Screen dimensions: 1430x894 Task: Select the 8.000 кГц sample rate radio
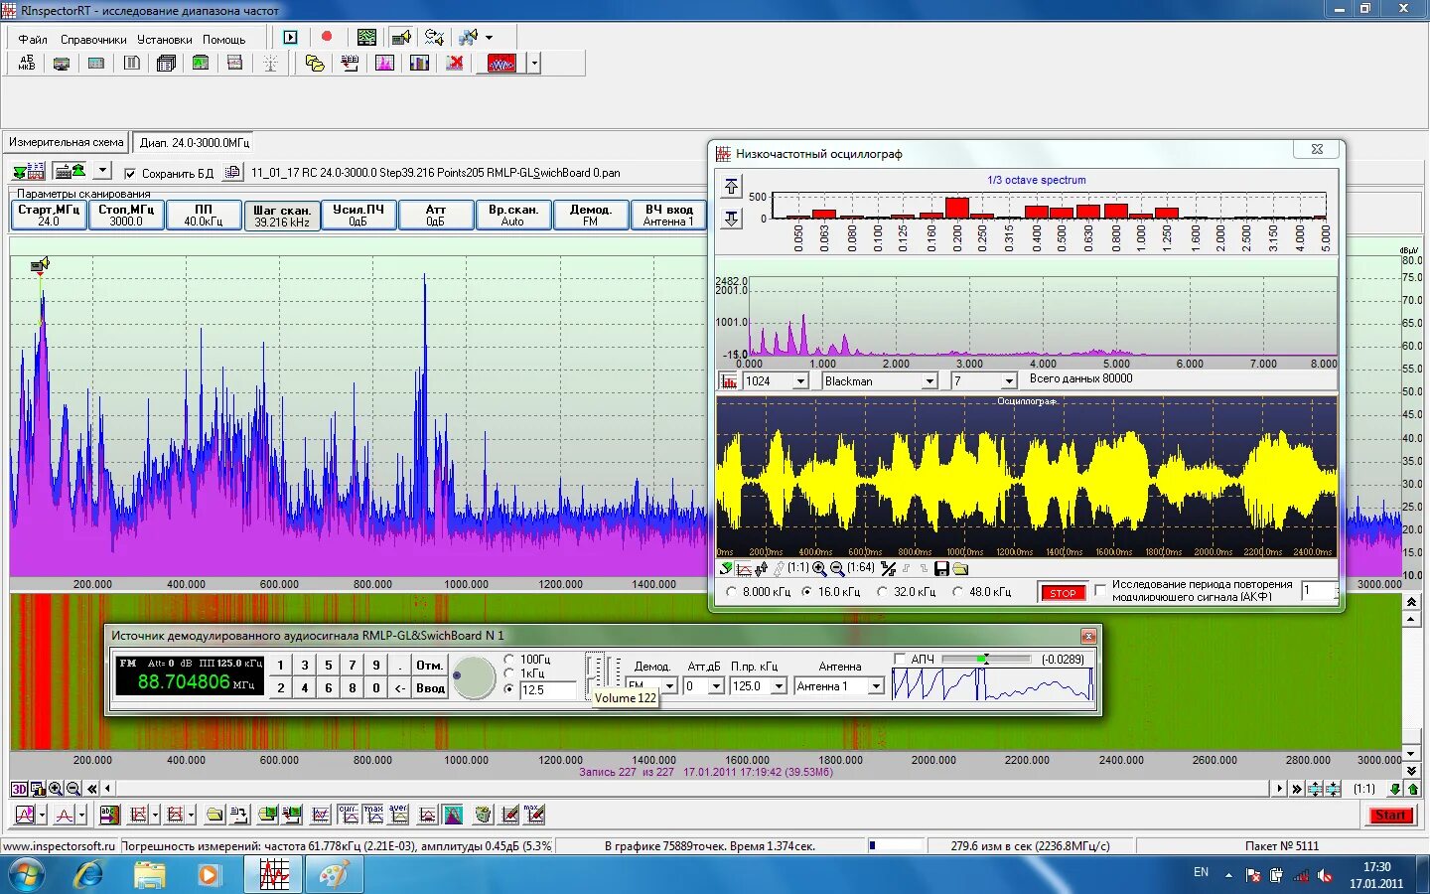(x=732, y=592)
